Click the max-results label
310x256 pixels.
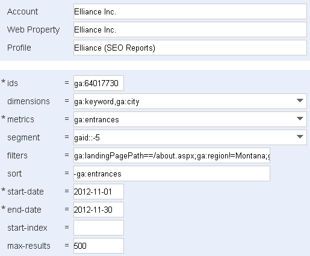(29, 246)
